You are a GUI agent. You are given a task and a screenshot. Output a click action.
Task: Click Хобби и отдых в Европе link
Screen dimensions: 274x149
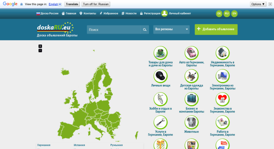point(160,110)
